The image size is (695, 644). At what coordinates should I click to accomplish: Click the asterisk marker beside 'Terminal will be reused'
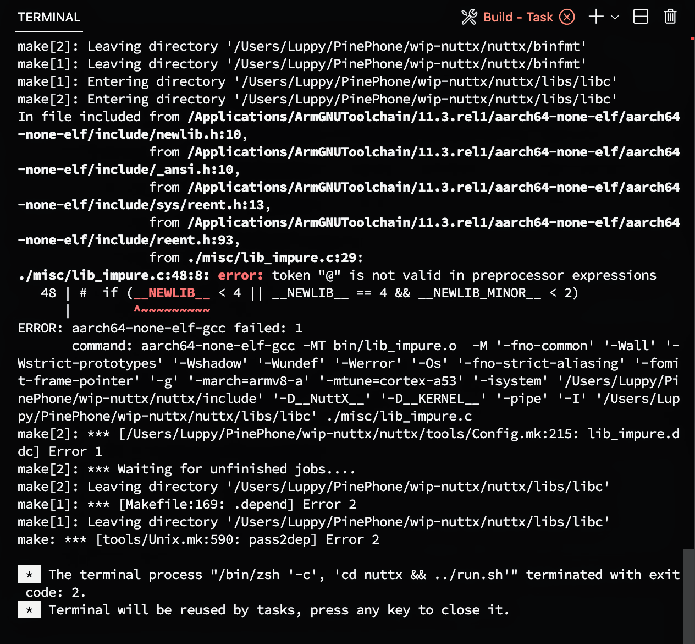tap(29, 610)
